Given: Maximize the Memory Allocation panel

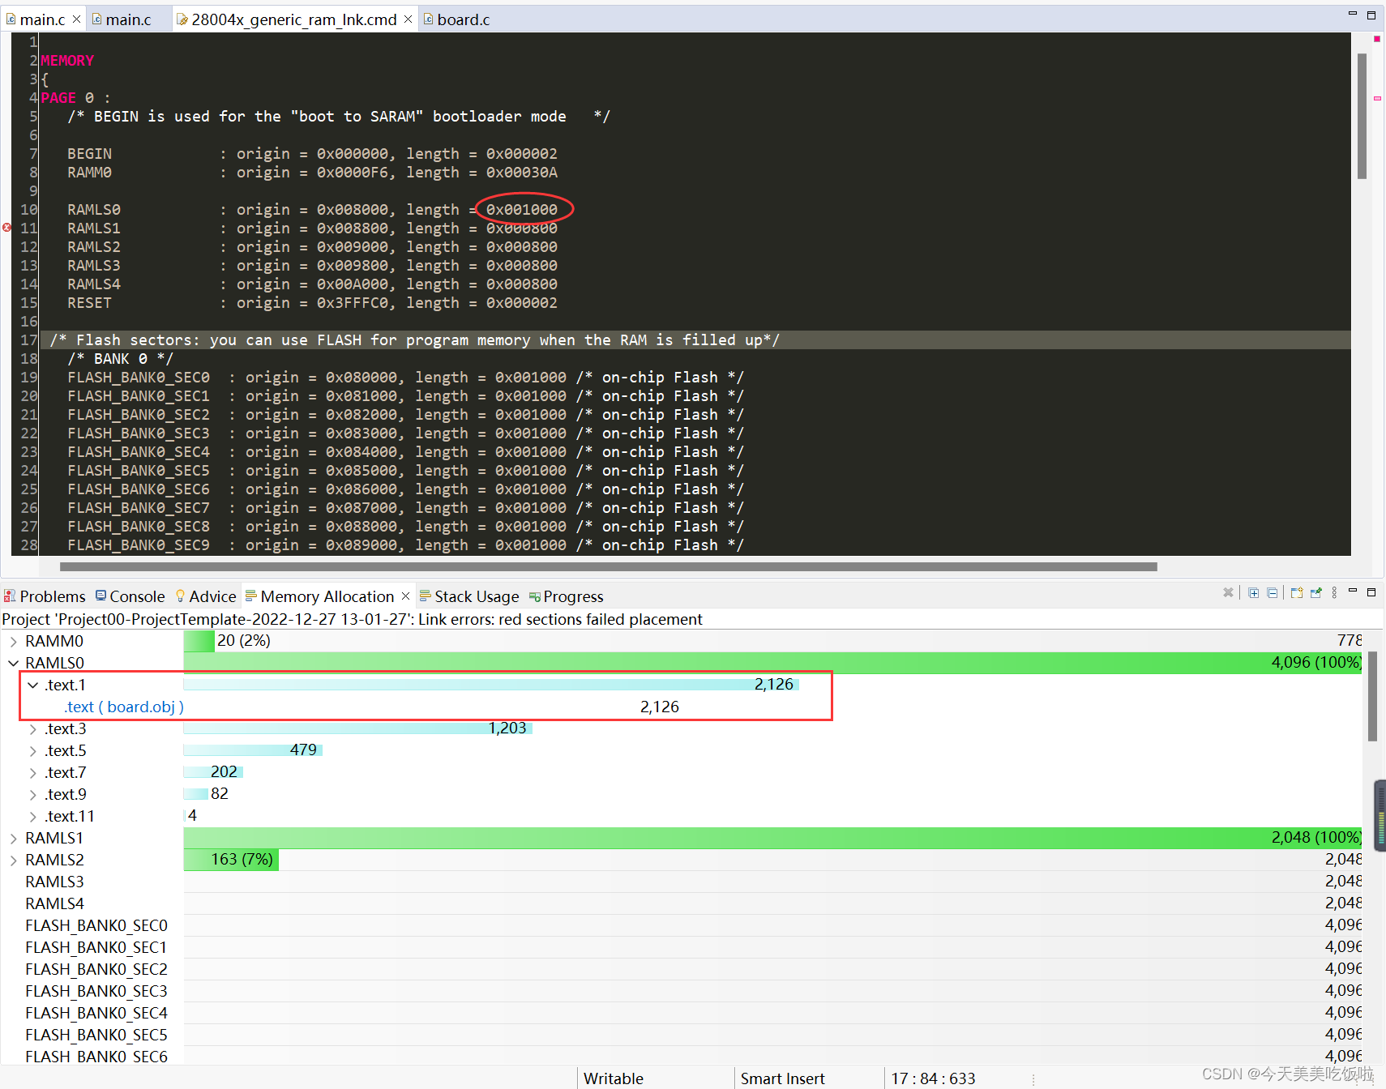Looking at the screenshot, I should coord(1372,592).
